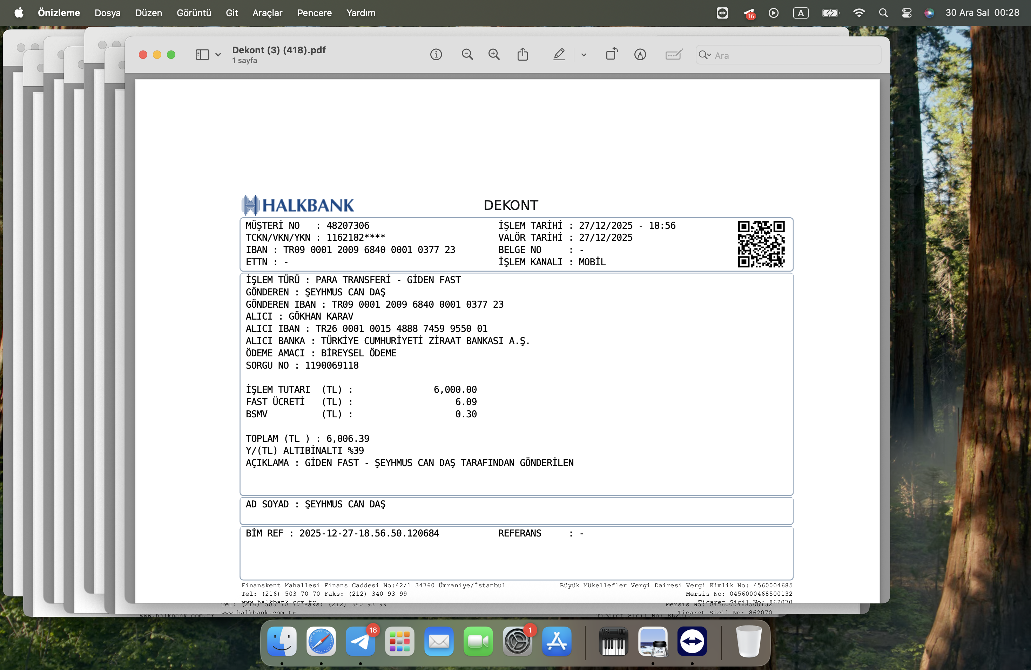Screen dimensions: 1031x670
Task: Open the Apple menu
Action: (x=19, y=13)
